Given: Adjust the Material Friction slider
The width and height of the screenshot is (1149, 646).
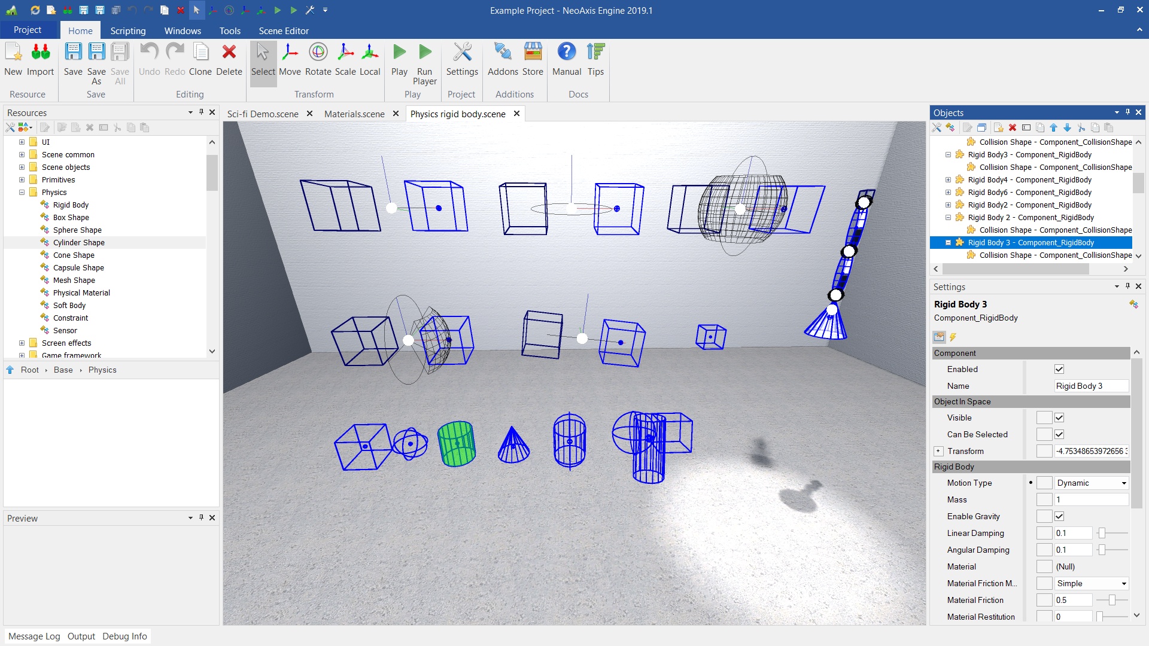Looking at the screenshot, I should tap(1112, 600).
